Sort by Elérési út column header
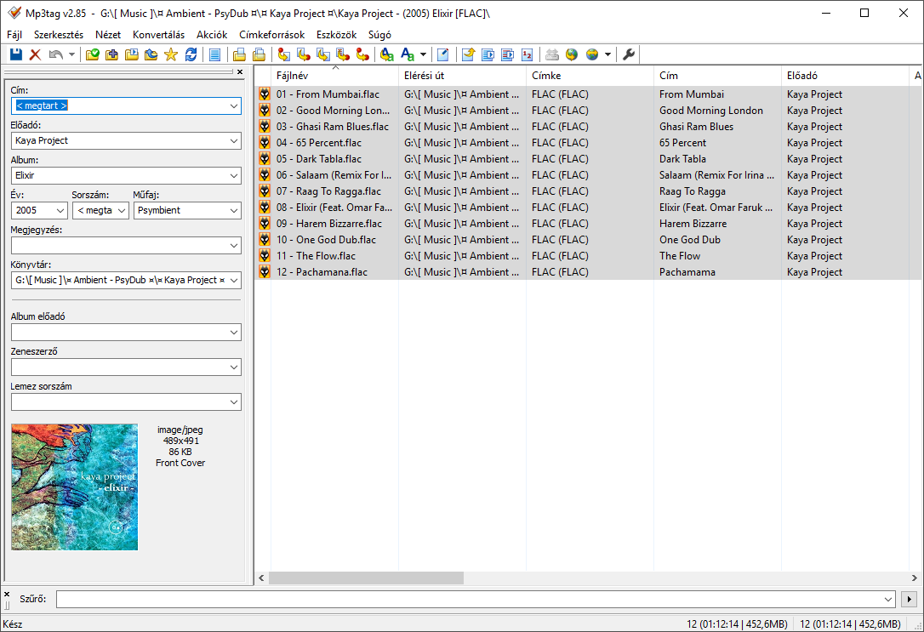 [x=463, y=76]
